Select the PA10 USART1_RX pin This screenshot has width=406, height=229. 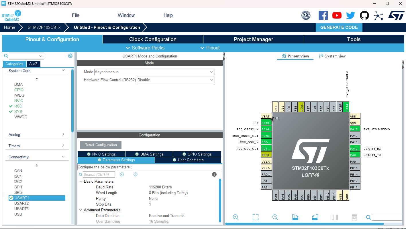click(x=355, y=149)
